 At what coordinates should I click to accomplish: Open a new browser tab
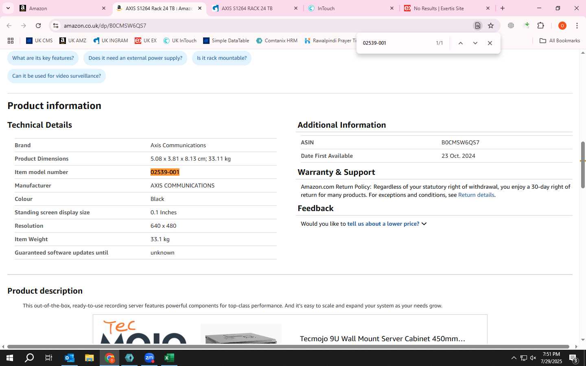(503, 8)
